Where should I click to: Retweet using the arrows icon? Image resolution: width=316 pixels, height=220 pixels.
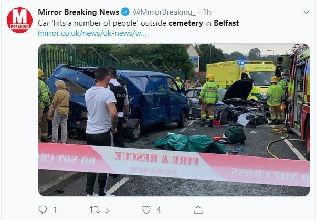(94, 209)
